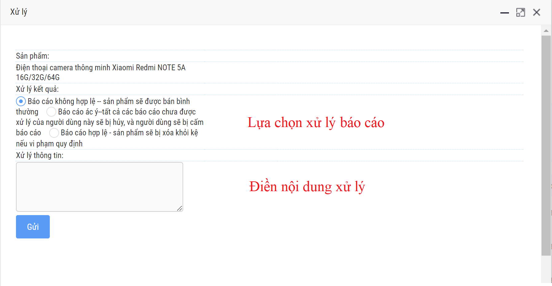Click the 'Xử lý thông tin:' label
This screenshot has width=552, height=286.
[40, 155]
